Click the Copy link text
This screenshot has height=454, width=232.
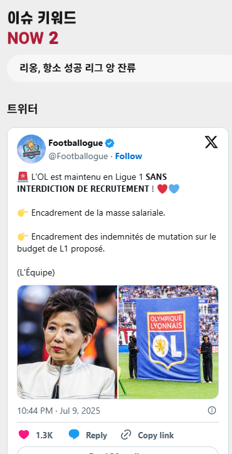click(x=156, y=435)
